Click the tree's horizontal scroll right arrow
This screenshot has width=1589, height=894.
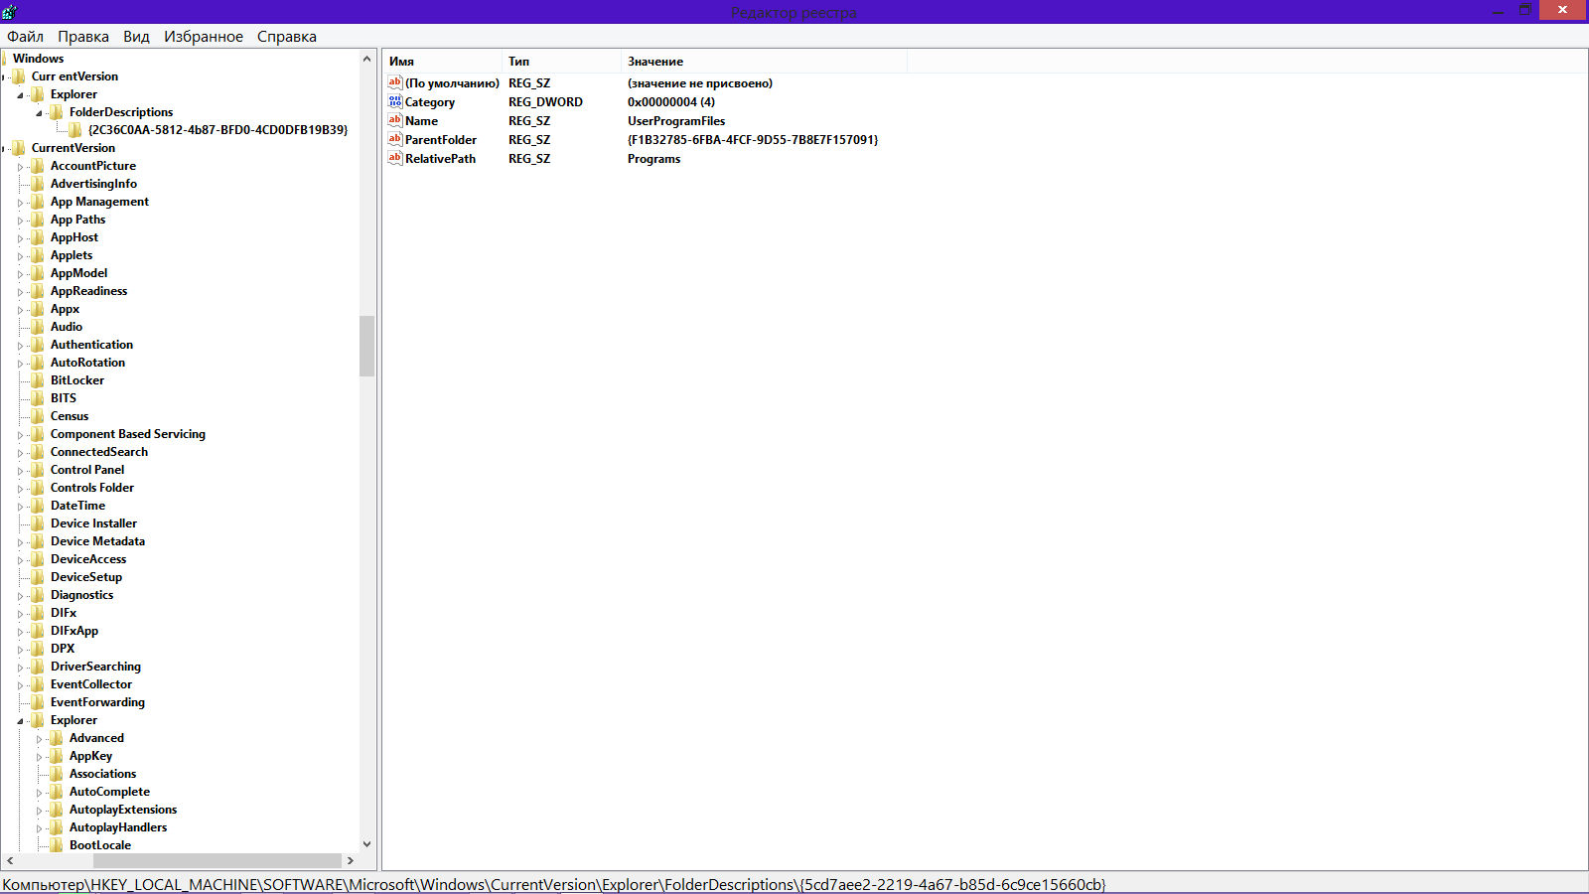tap(350, 860)
